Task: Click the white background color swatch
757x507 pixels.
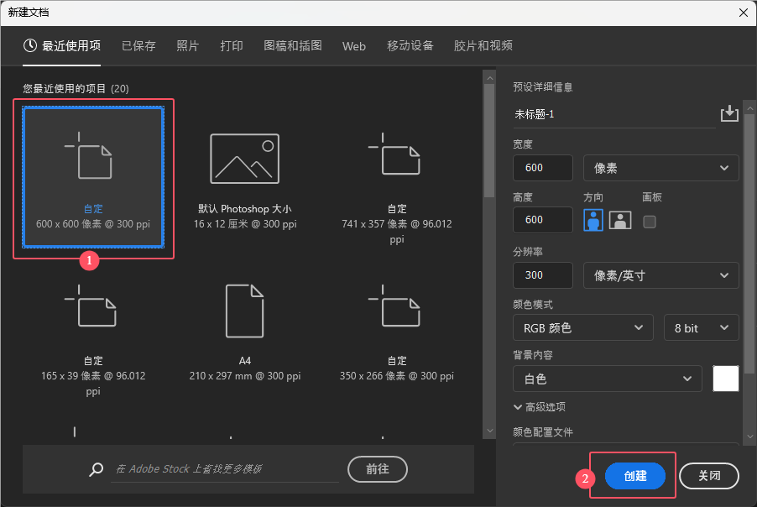Action: (x=726, y=379)
